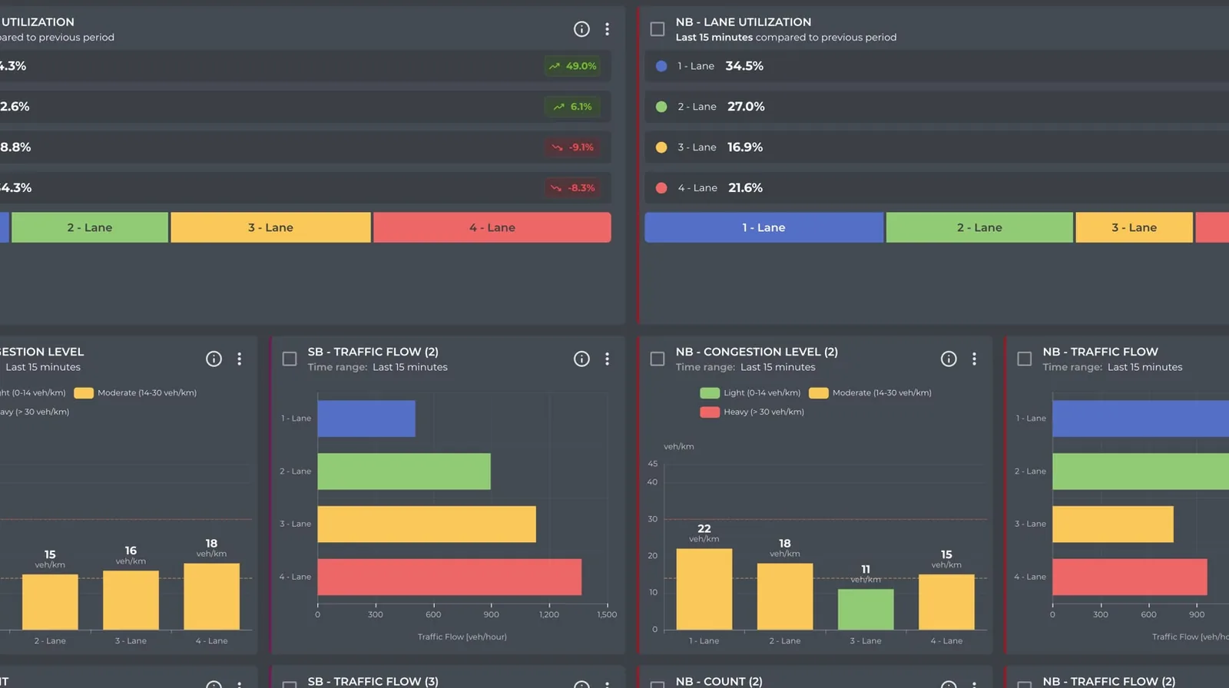Tick checkbox beside NB - Traffic Flow, Last 15 minutes

1025,359
